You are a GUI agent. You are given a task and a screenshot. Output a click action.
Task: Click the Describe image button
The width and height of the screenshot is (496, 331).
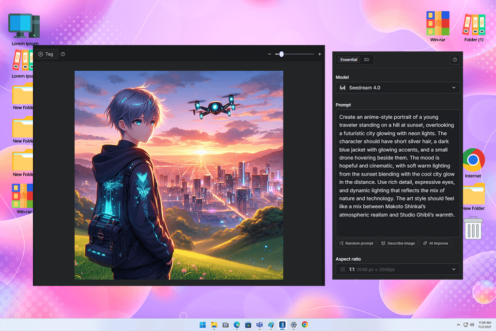(x=398, y=243)
